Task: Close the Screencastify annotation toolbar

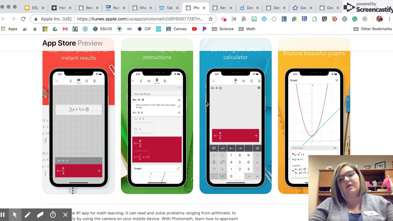Action: (65, 215)
